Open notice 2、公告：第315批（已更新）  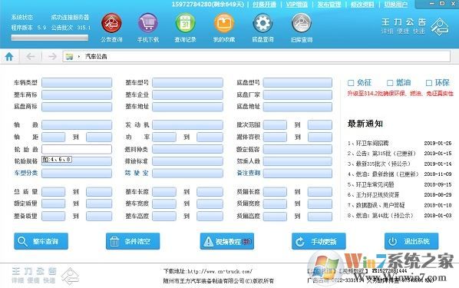(x=381, y=154)
